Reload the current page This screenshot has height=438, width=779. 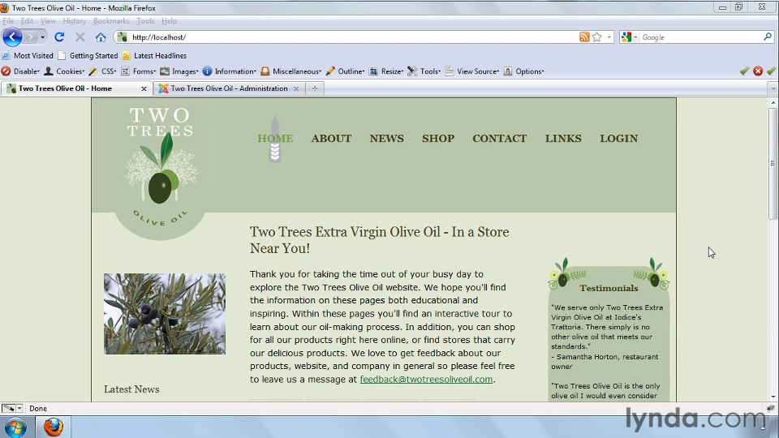coord(59,37)
